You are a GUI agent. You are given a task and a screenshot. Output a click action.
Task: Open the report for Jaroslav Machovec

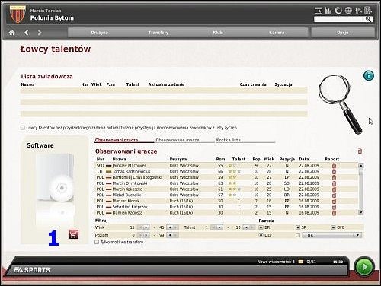point(334,166)
